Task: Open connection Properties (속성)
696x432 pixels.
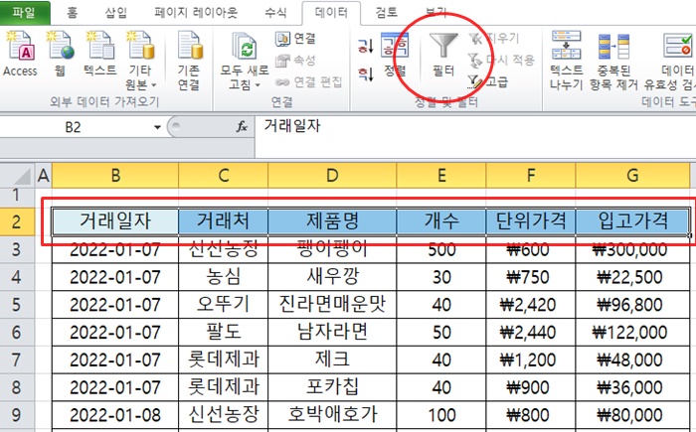Action: pyautogui.click(x=295, y=61)
